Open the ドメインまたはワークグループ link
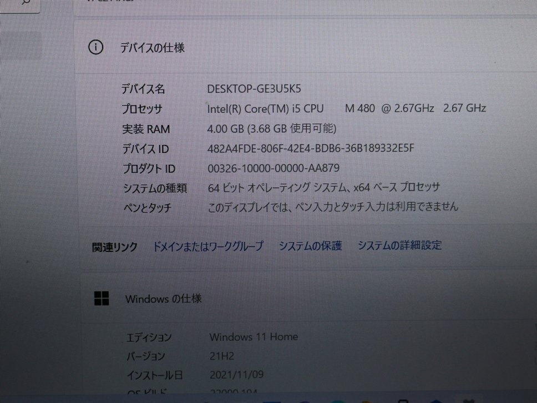 click(x=208, y=246)
